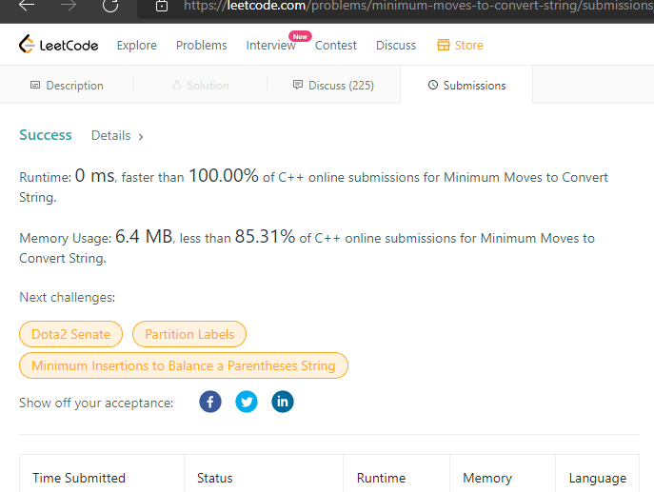Expand submission Details chevron

[x=141, y=136]
